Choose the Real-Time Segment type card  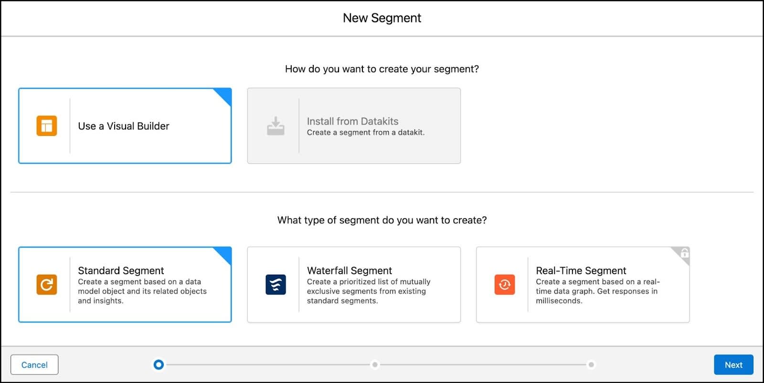[x=583, y=285]
